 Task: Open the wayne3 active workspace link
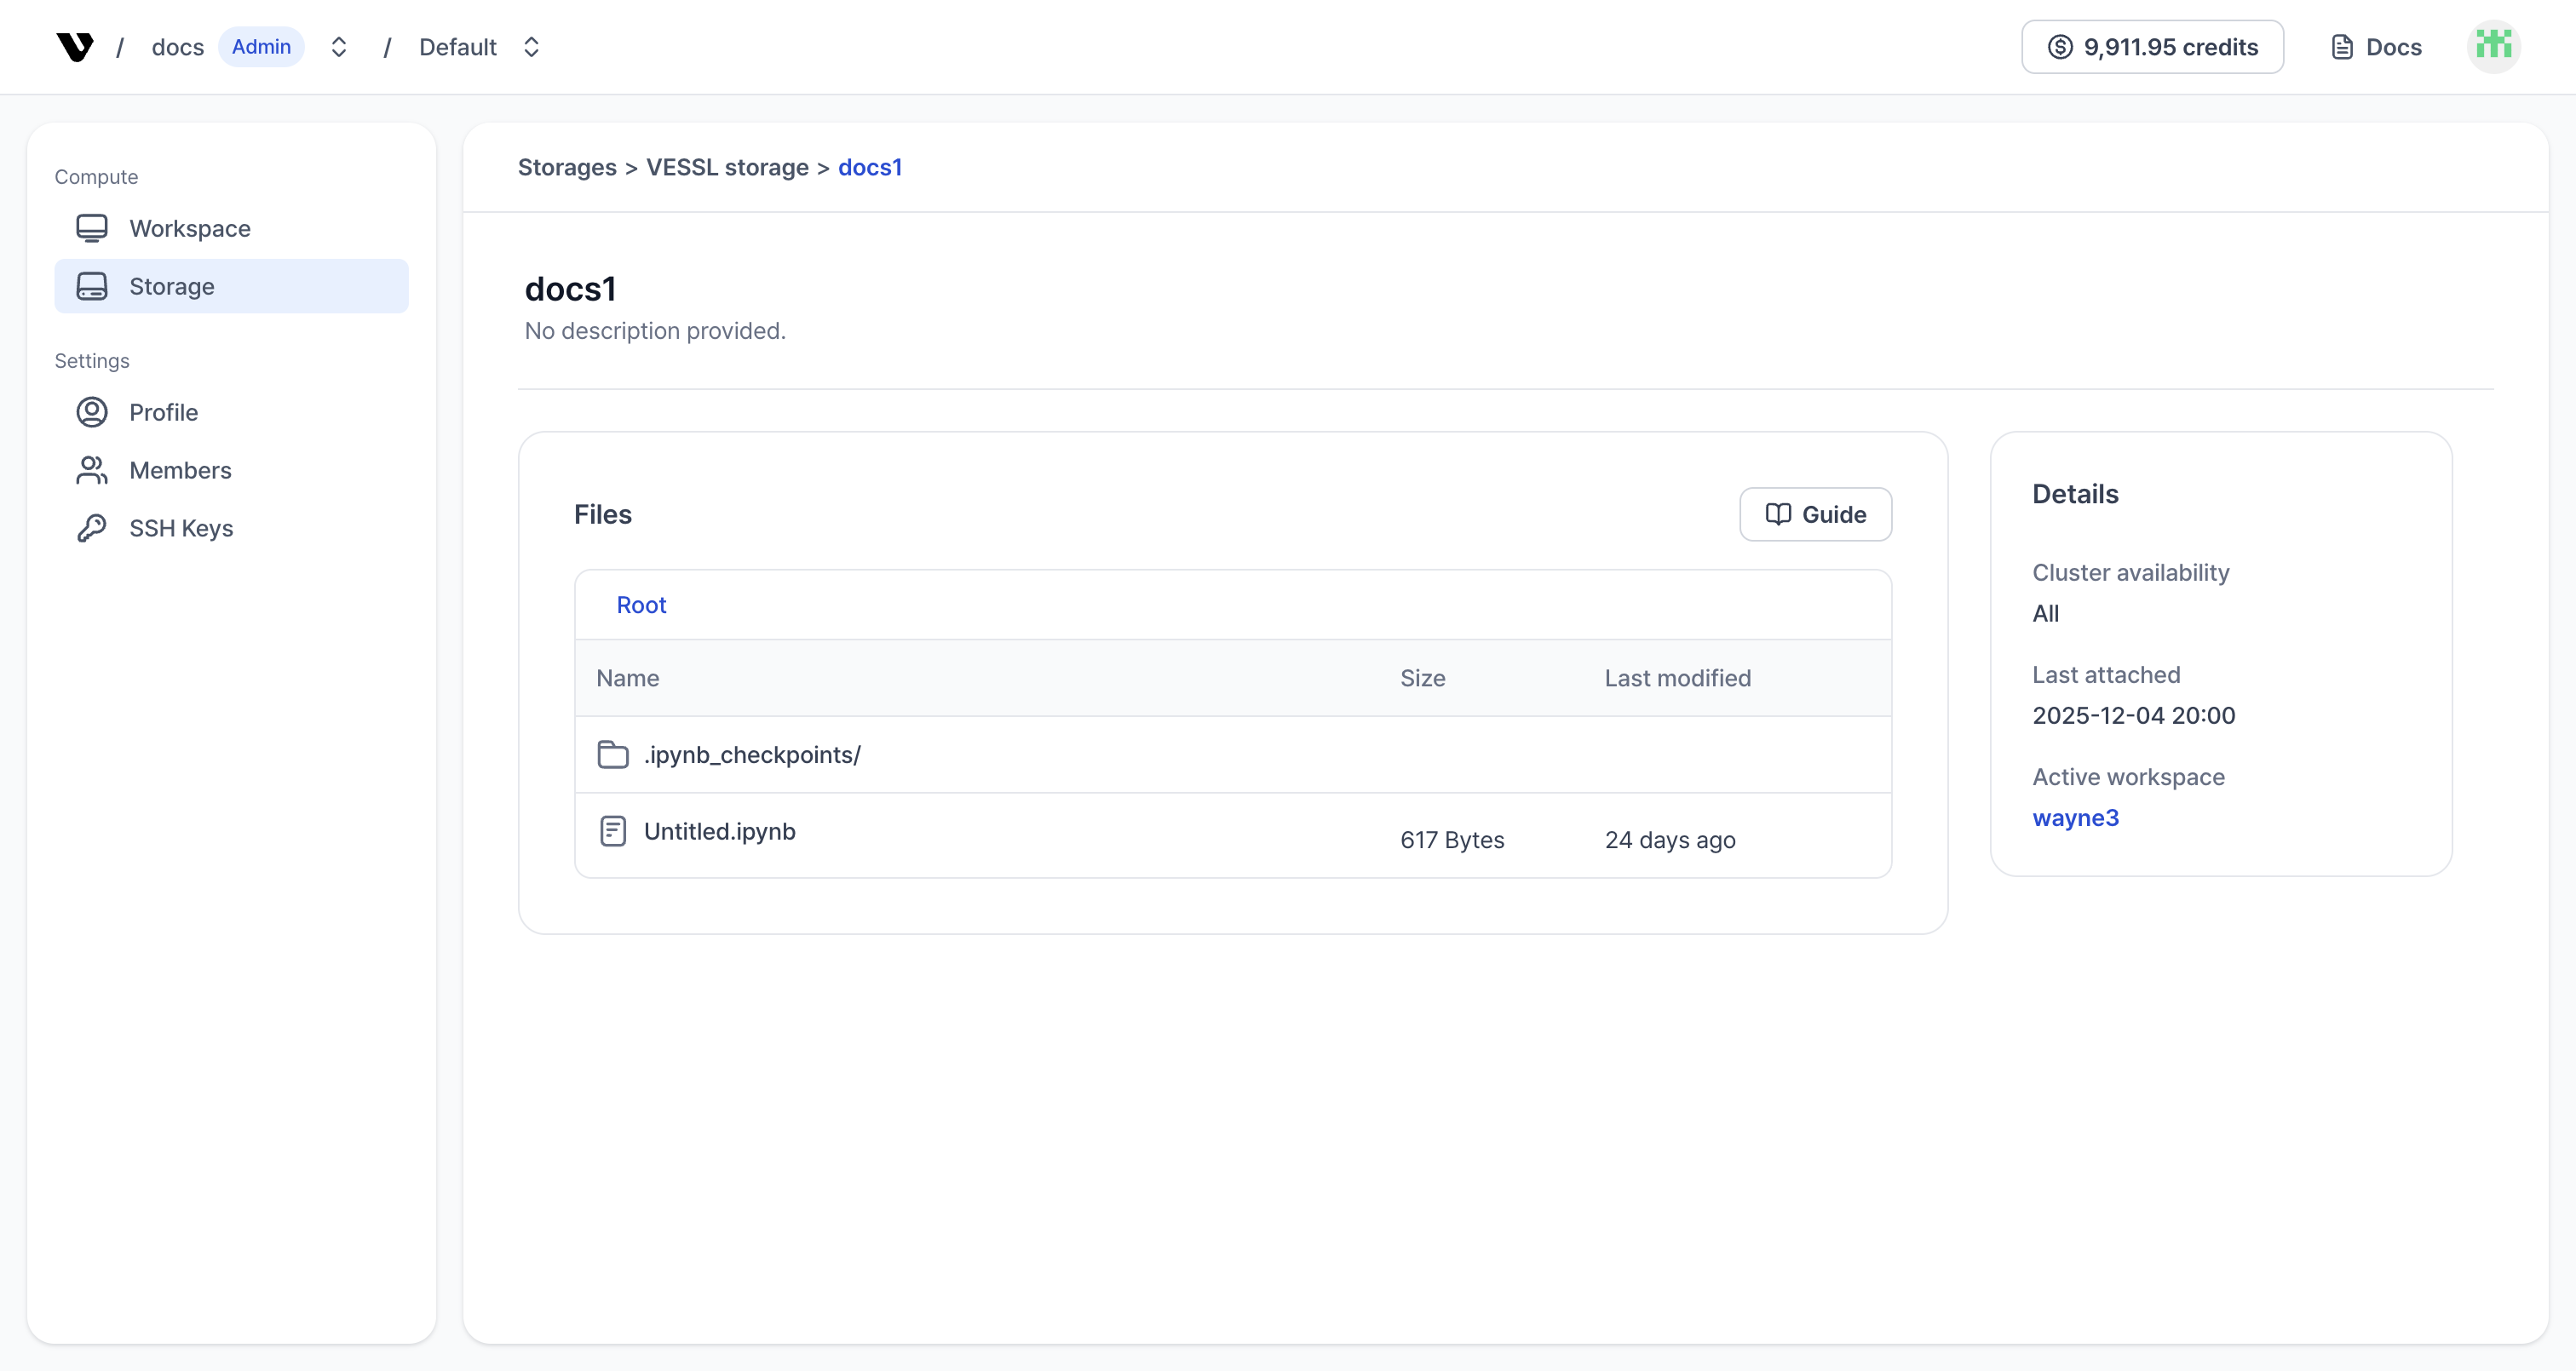point(2075,818)
